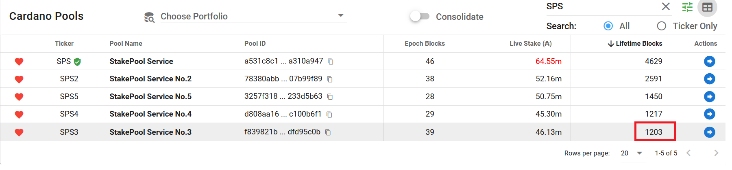Sort table by Live Stake header
The width and height of the screenshot is (732, 170).
(x=530, y=44)
